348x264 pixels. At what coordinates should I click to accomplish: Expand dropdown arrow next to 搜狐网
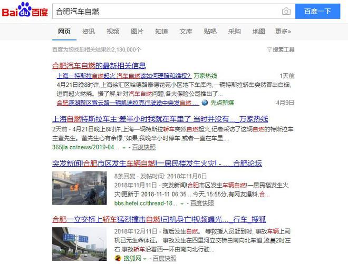144,259
